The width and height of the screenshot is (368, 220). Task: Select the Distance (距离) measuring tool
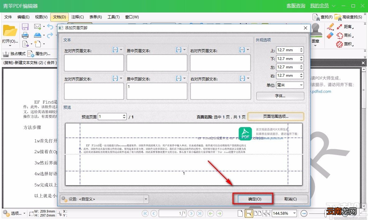345,27
